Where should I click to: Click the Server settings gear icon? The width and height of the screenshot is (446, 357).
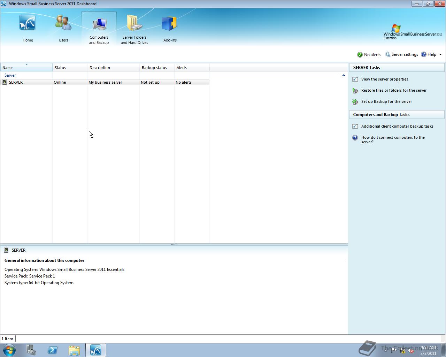coord(388,55)
